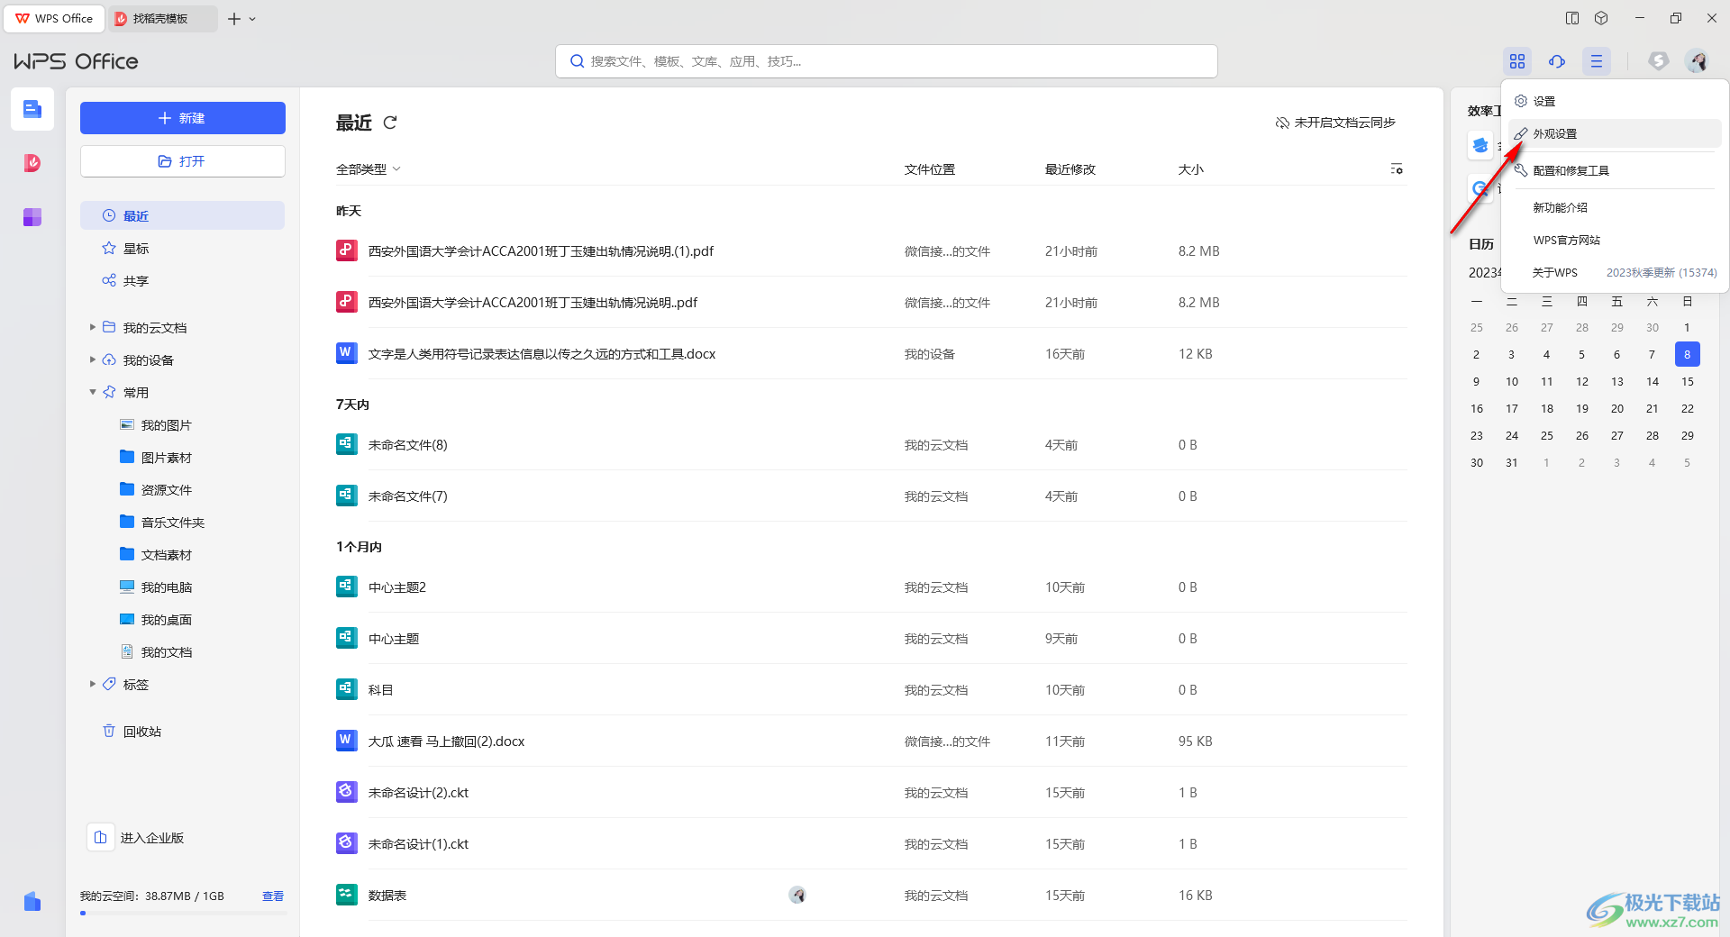1730x937 pixels.
Task: Collapse the 常用 tree node
Action: coord(93,392)
